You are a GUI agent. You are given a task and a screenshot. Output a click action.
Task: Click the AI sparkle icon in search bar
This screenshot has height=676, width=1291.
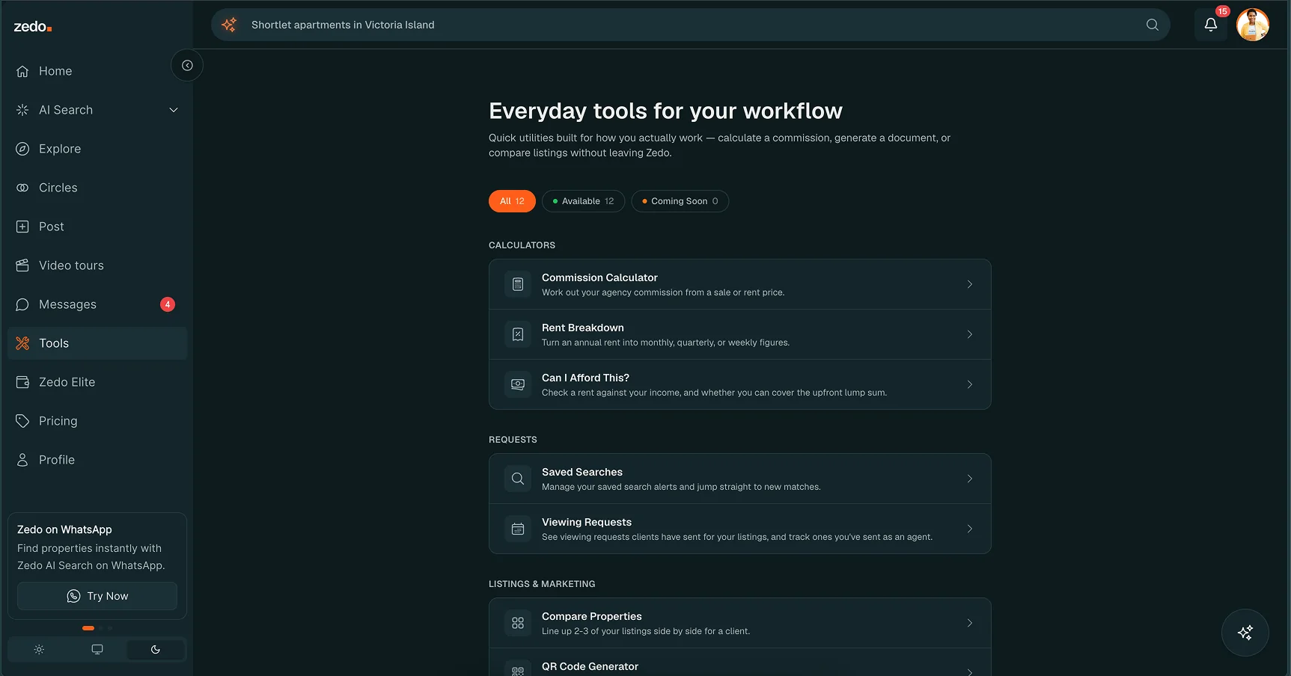click(229, 25)
